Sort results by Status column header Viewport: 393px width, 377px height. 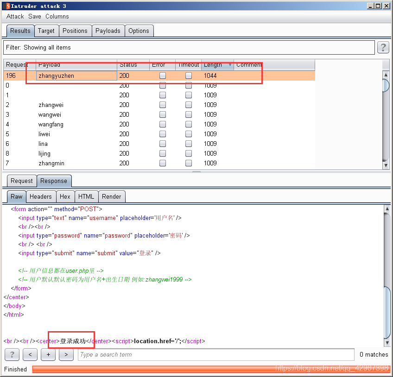tap(133, 65)
